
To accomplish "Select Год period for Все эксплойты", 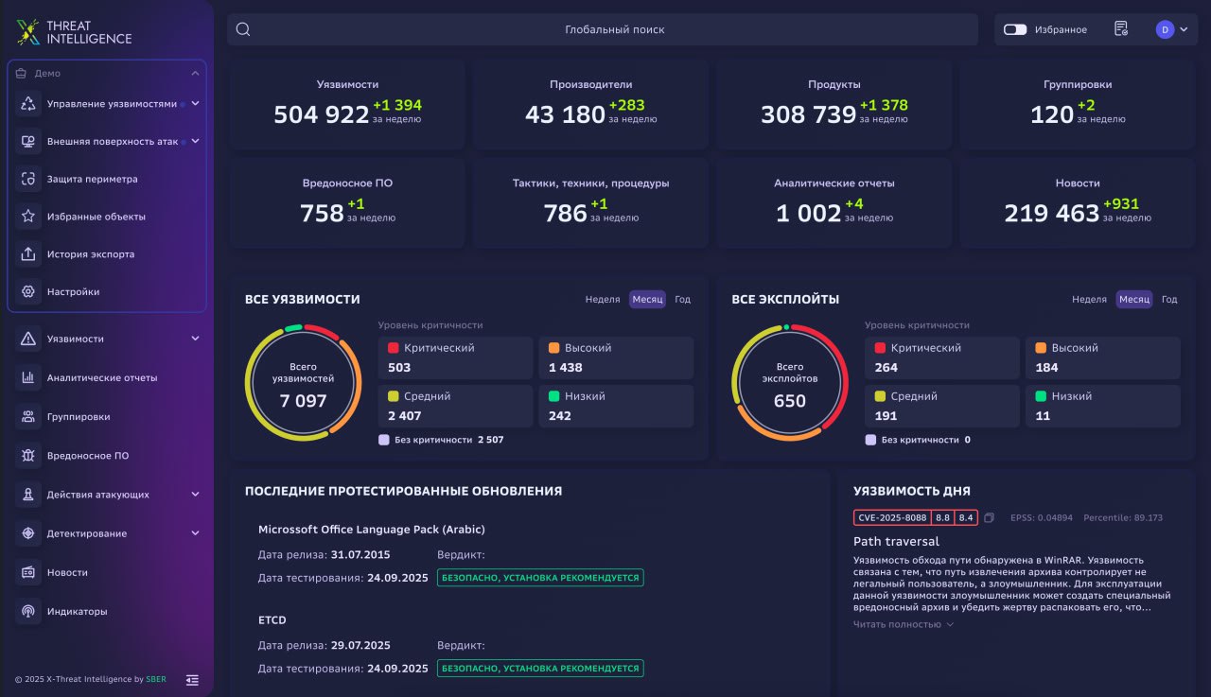I will point(1169,300).
